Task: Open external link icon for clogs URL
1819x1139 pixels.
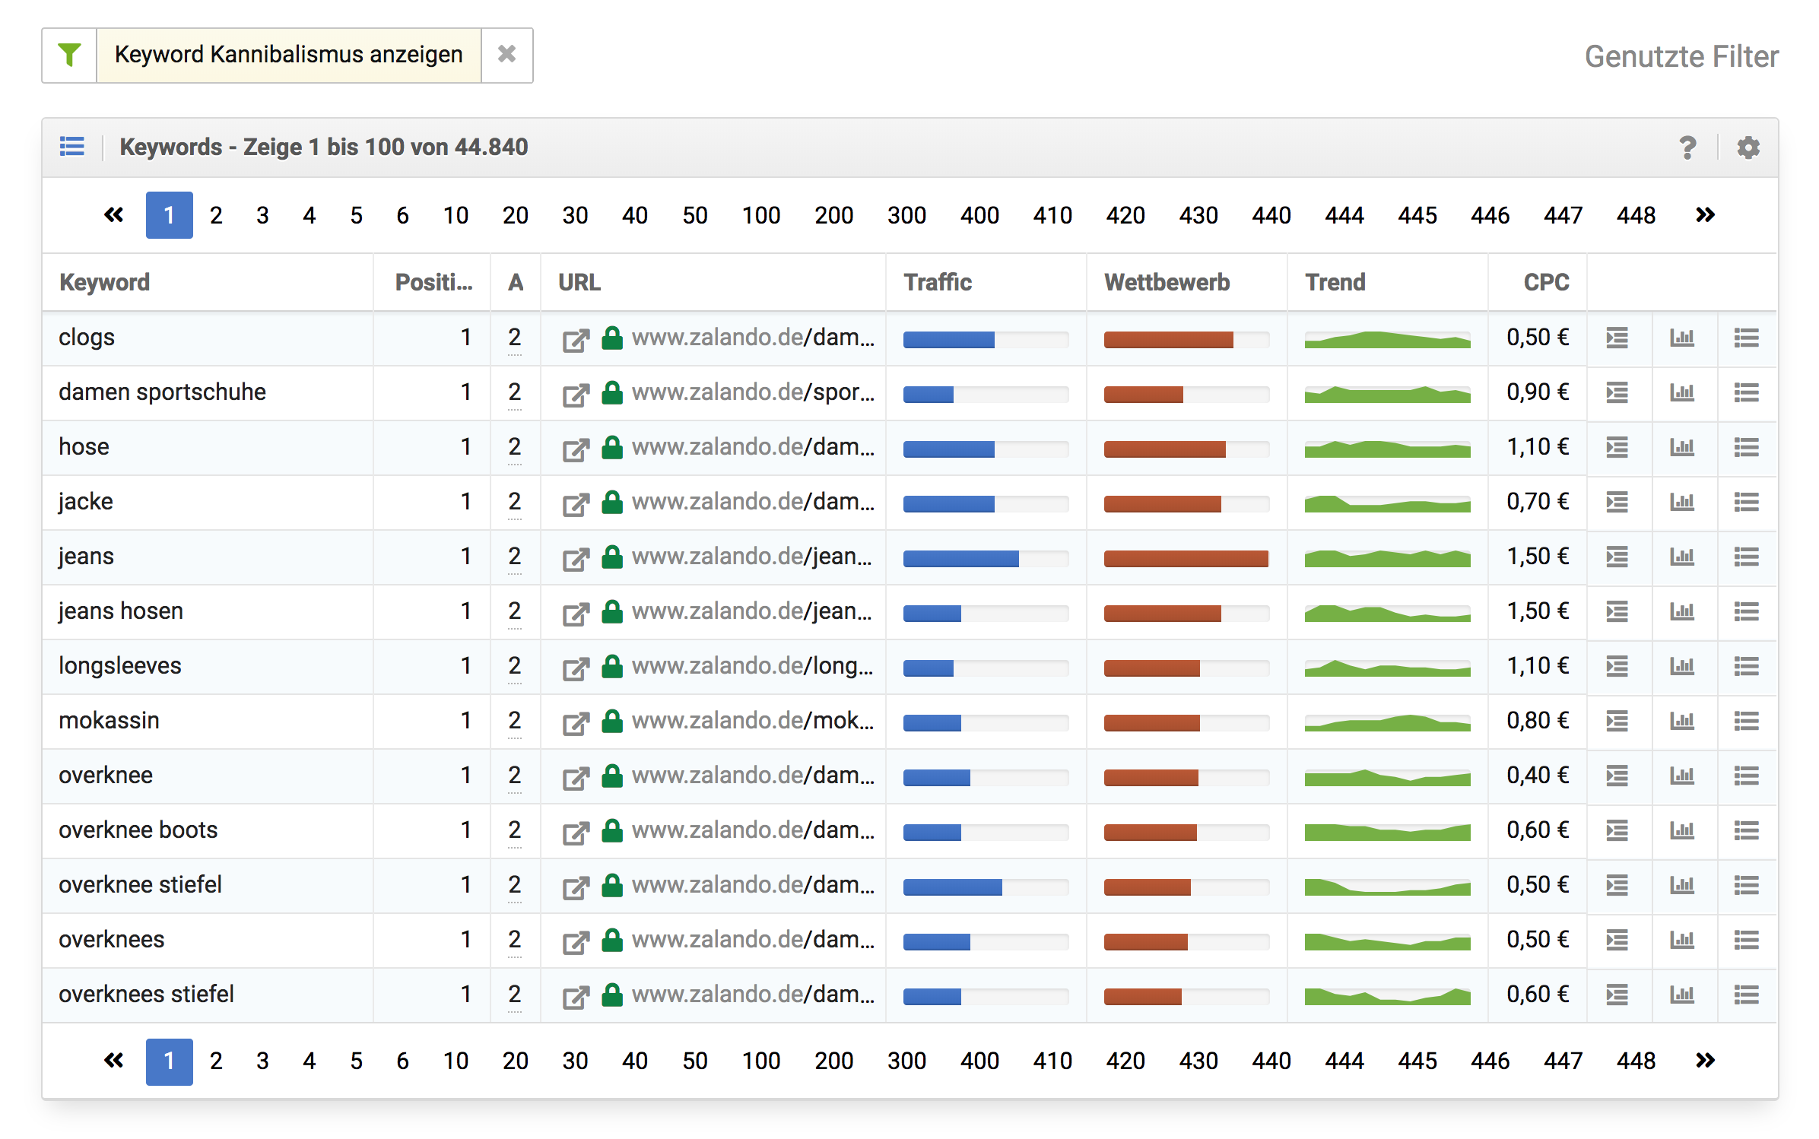Action: pos(576,339)
